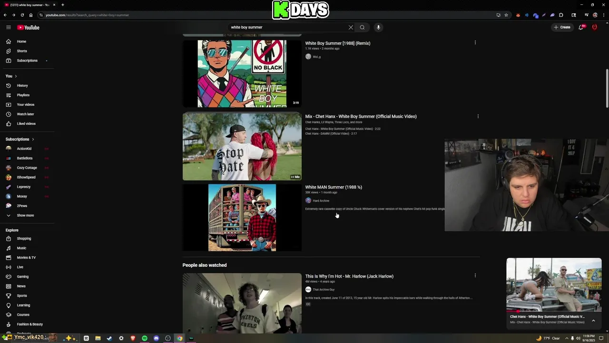Expand miniplayer queue with chevron
The height and width of the screenshot is (343, 609).
click(x=593, y=321)
